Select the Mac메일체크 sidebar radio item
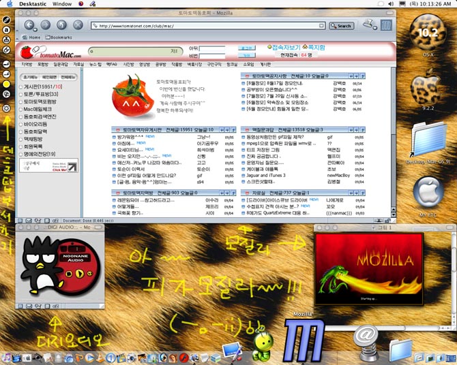This screenshot has width=457, height=365. [20, 108]
